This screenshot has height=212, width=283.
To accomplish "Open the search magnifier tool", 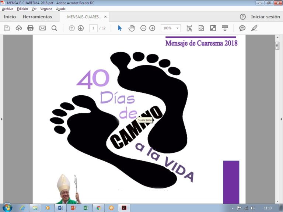I will click(54, 28).
